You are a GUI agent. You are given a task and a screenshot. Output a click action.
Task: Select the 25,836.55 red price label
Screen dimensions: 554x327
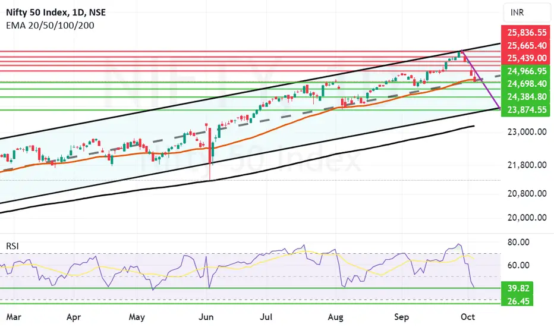[x=526, y=33]
